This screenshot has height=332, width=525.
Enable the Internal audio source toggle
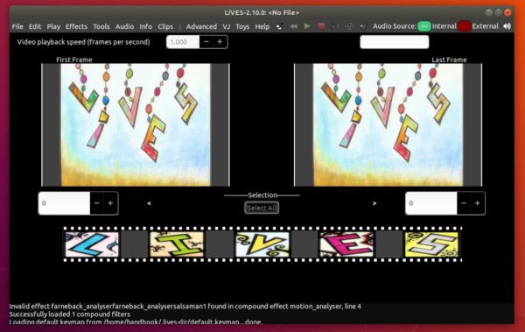pos(424,26)
